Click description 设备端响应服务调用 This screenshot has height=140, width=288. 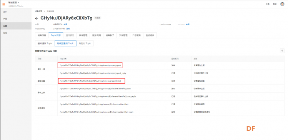pos(201,112)
